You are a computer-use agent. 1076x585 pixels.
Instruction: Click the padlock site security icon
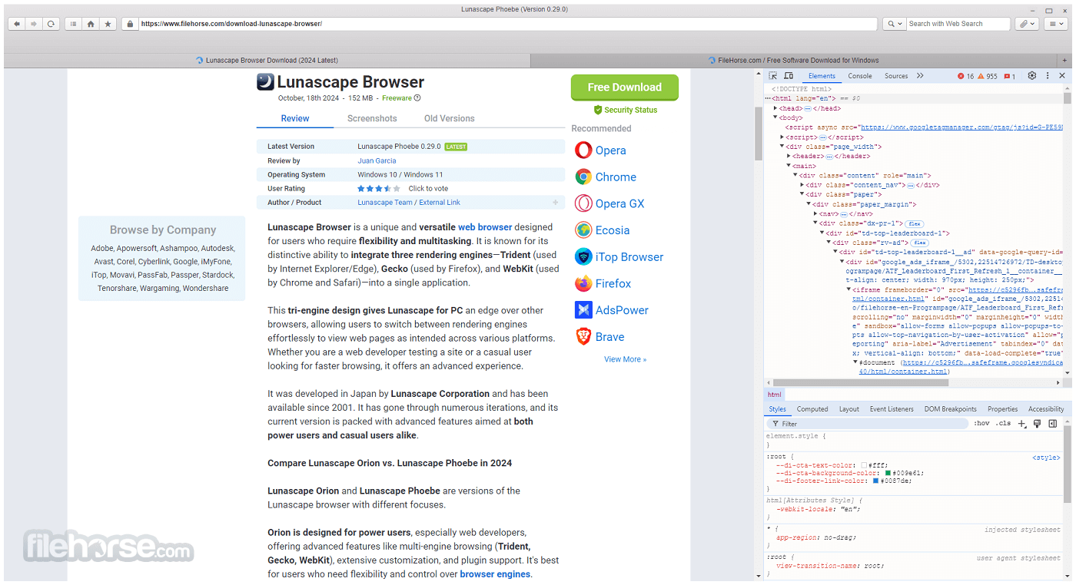pyautogui.click(x=130, y=24)
